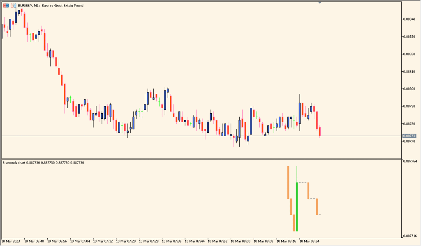Click the 10 Mar 08:24 timestamp label
This screenshot has height=246, width=421.
click(308, 242)
